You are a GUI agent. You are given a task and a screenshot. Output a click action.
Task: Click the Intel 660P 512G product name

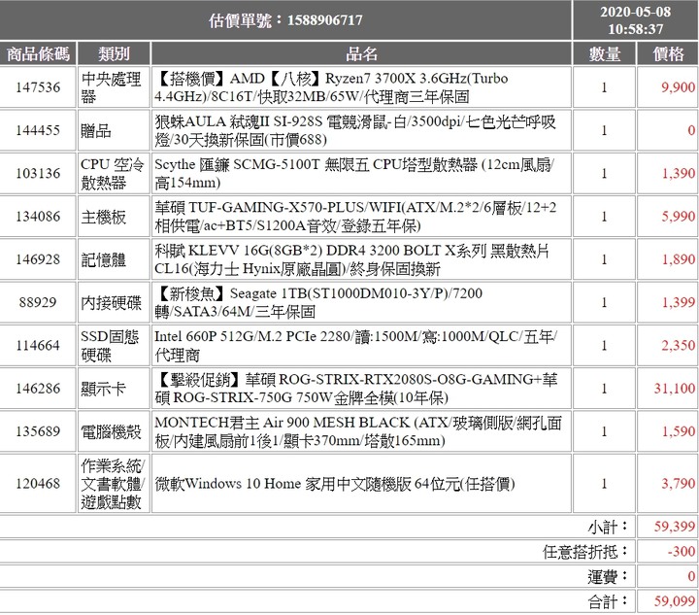(355, 346)
